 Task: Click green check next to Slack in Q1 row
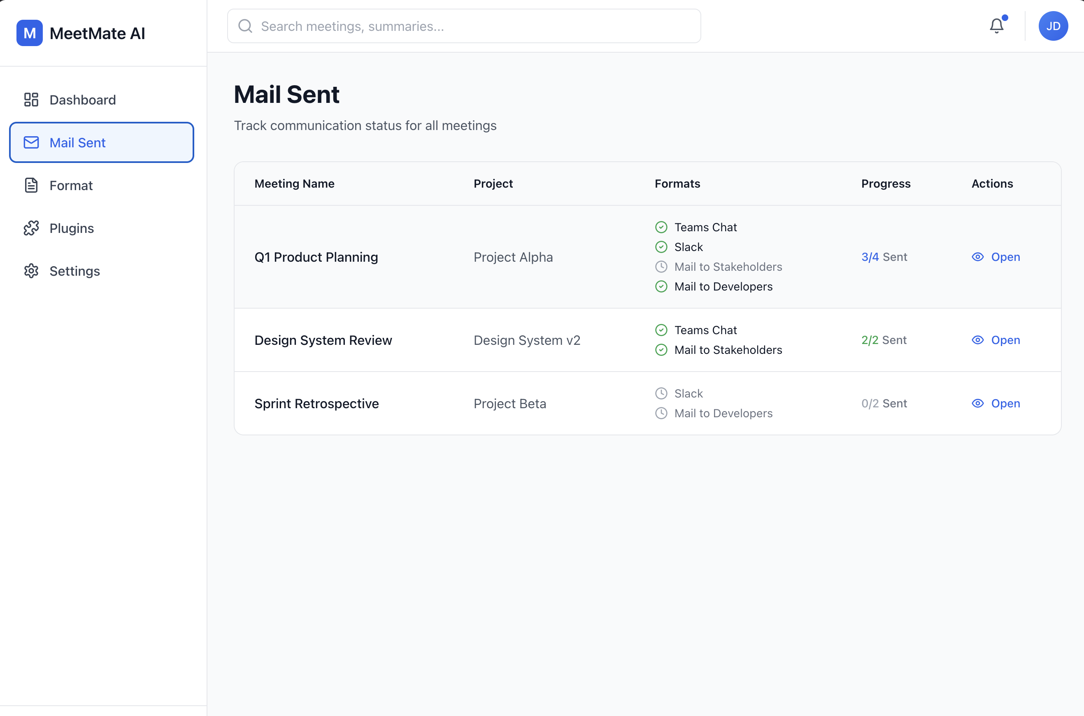click(x=661, y=247)
